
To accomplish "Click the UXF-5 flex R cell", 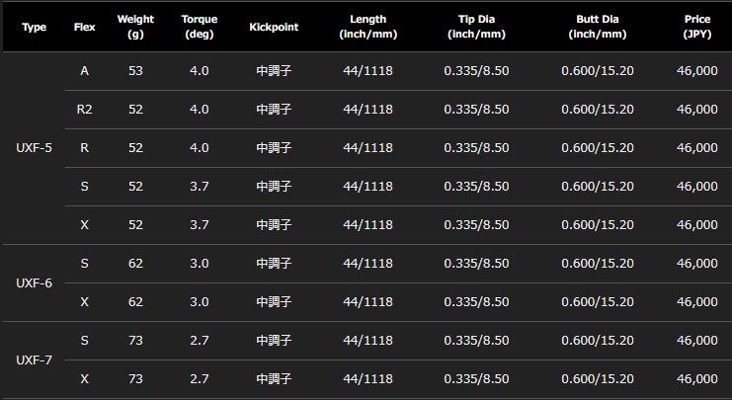I will (x=85, y=148).
